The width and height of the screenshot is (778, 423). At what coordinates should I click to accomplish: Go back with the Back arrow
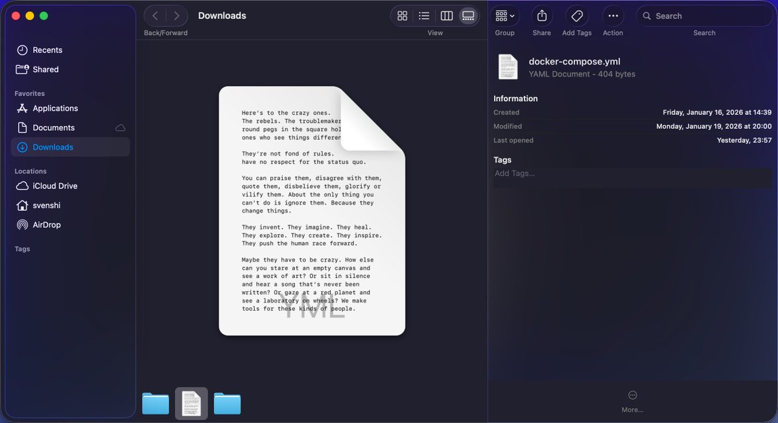click(155, 16)
